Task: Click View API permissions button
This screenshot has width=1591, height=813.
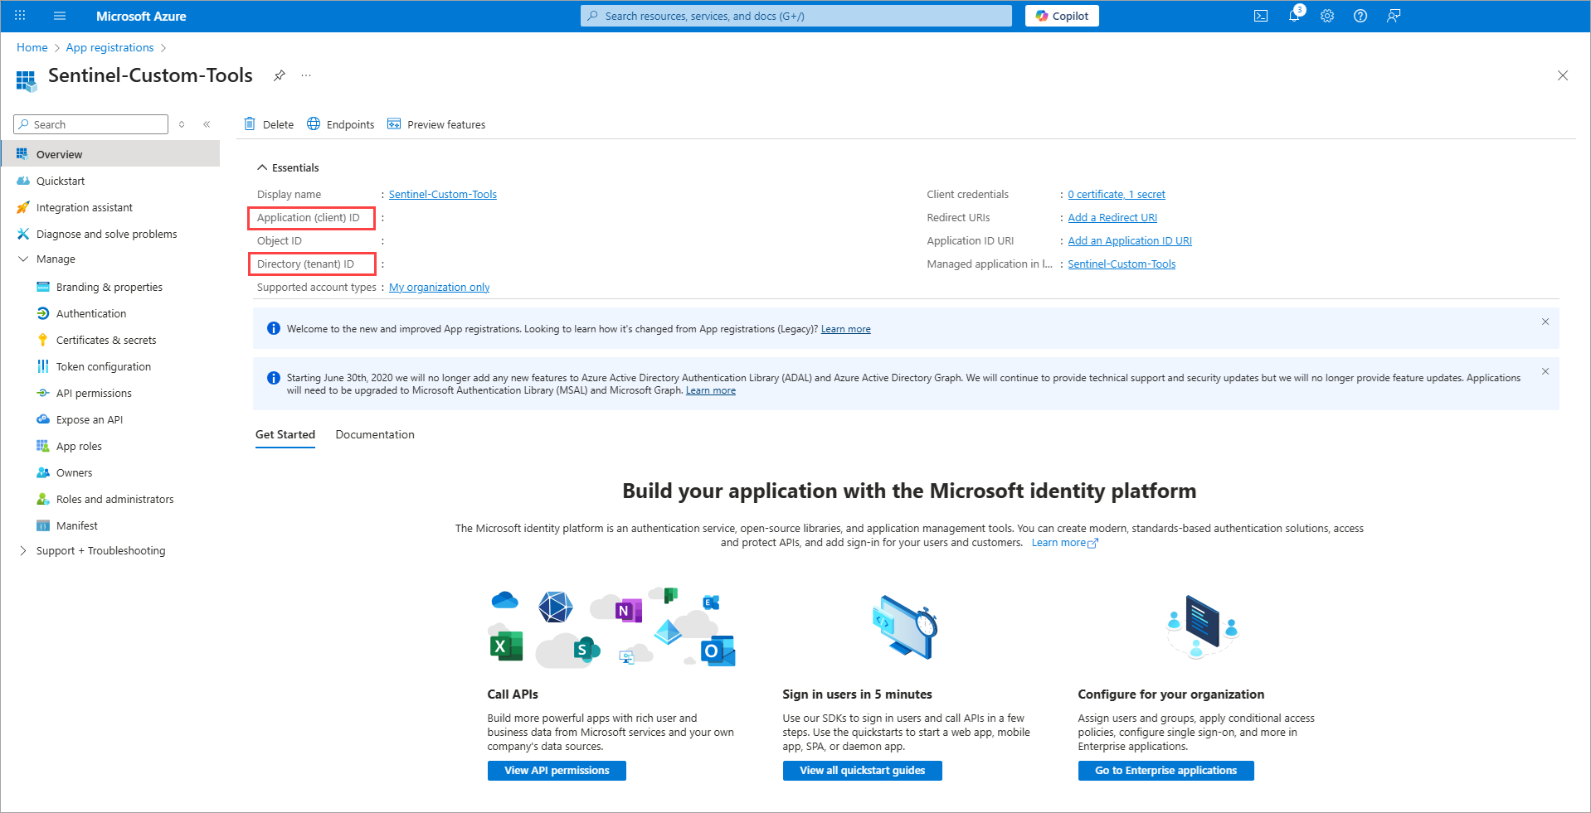Action: point(557,771)
